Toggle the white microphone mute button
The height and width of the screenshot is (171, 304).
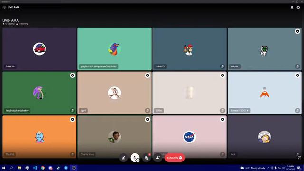[x=134, y=158]
